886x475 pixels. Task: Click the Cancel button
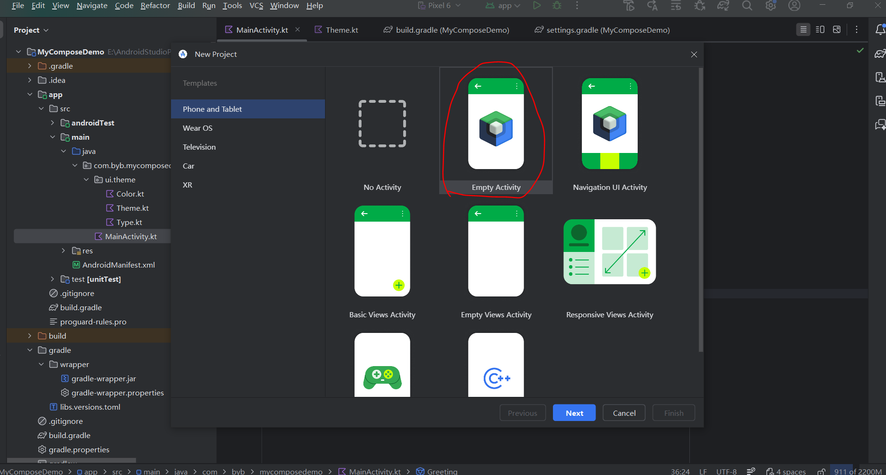pos(624,413)
